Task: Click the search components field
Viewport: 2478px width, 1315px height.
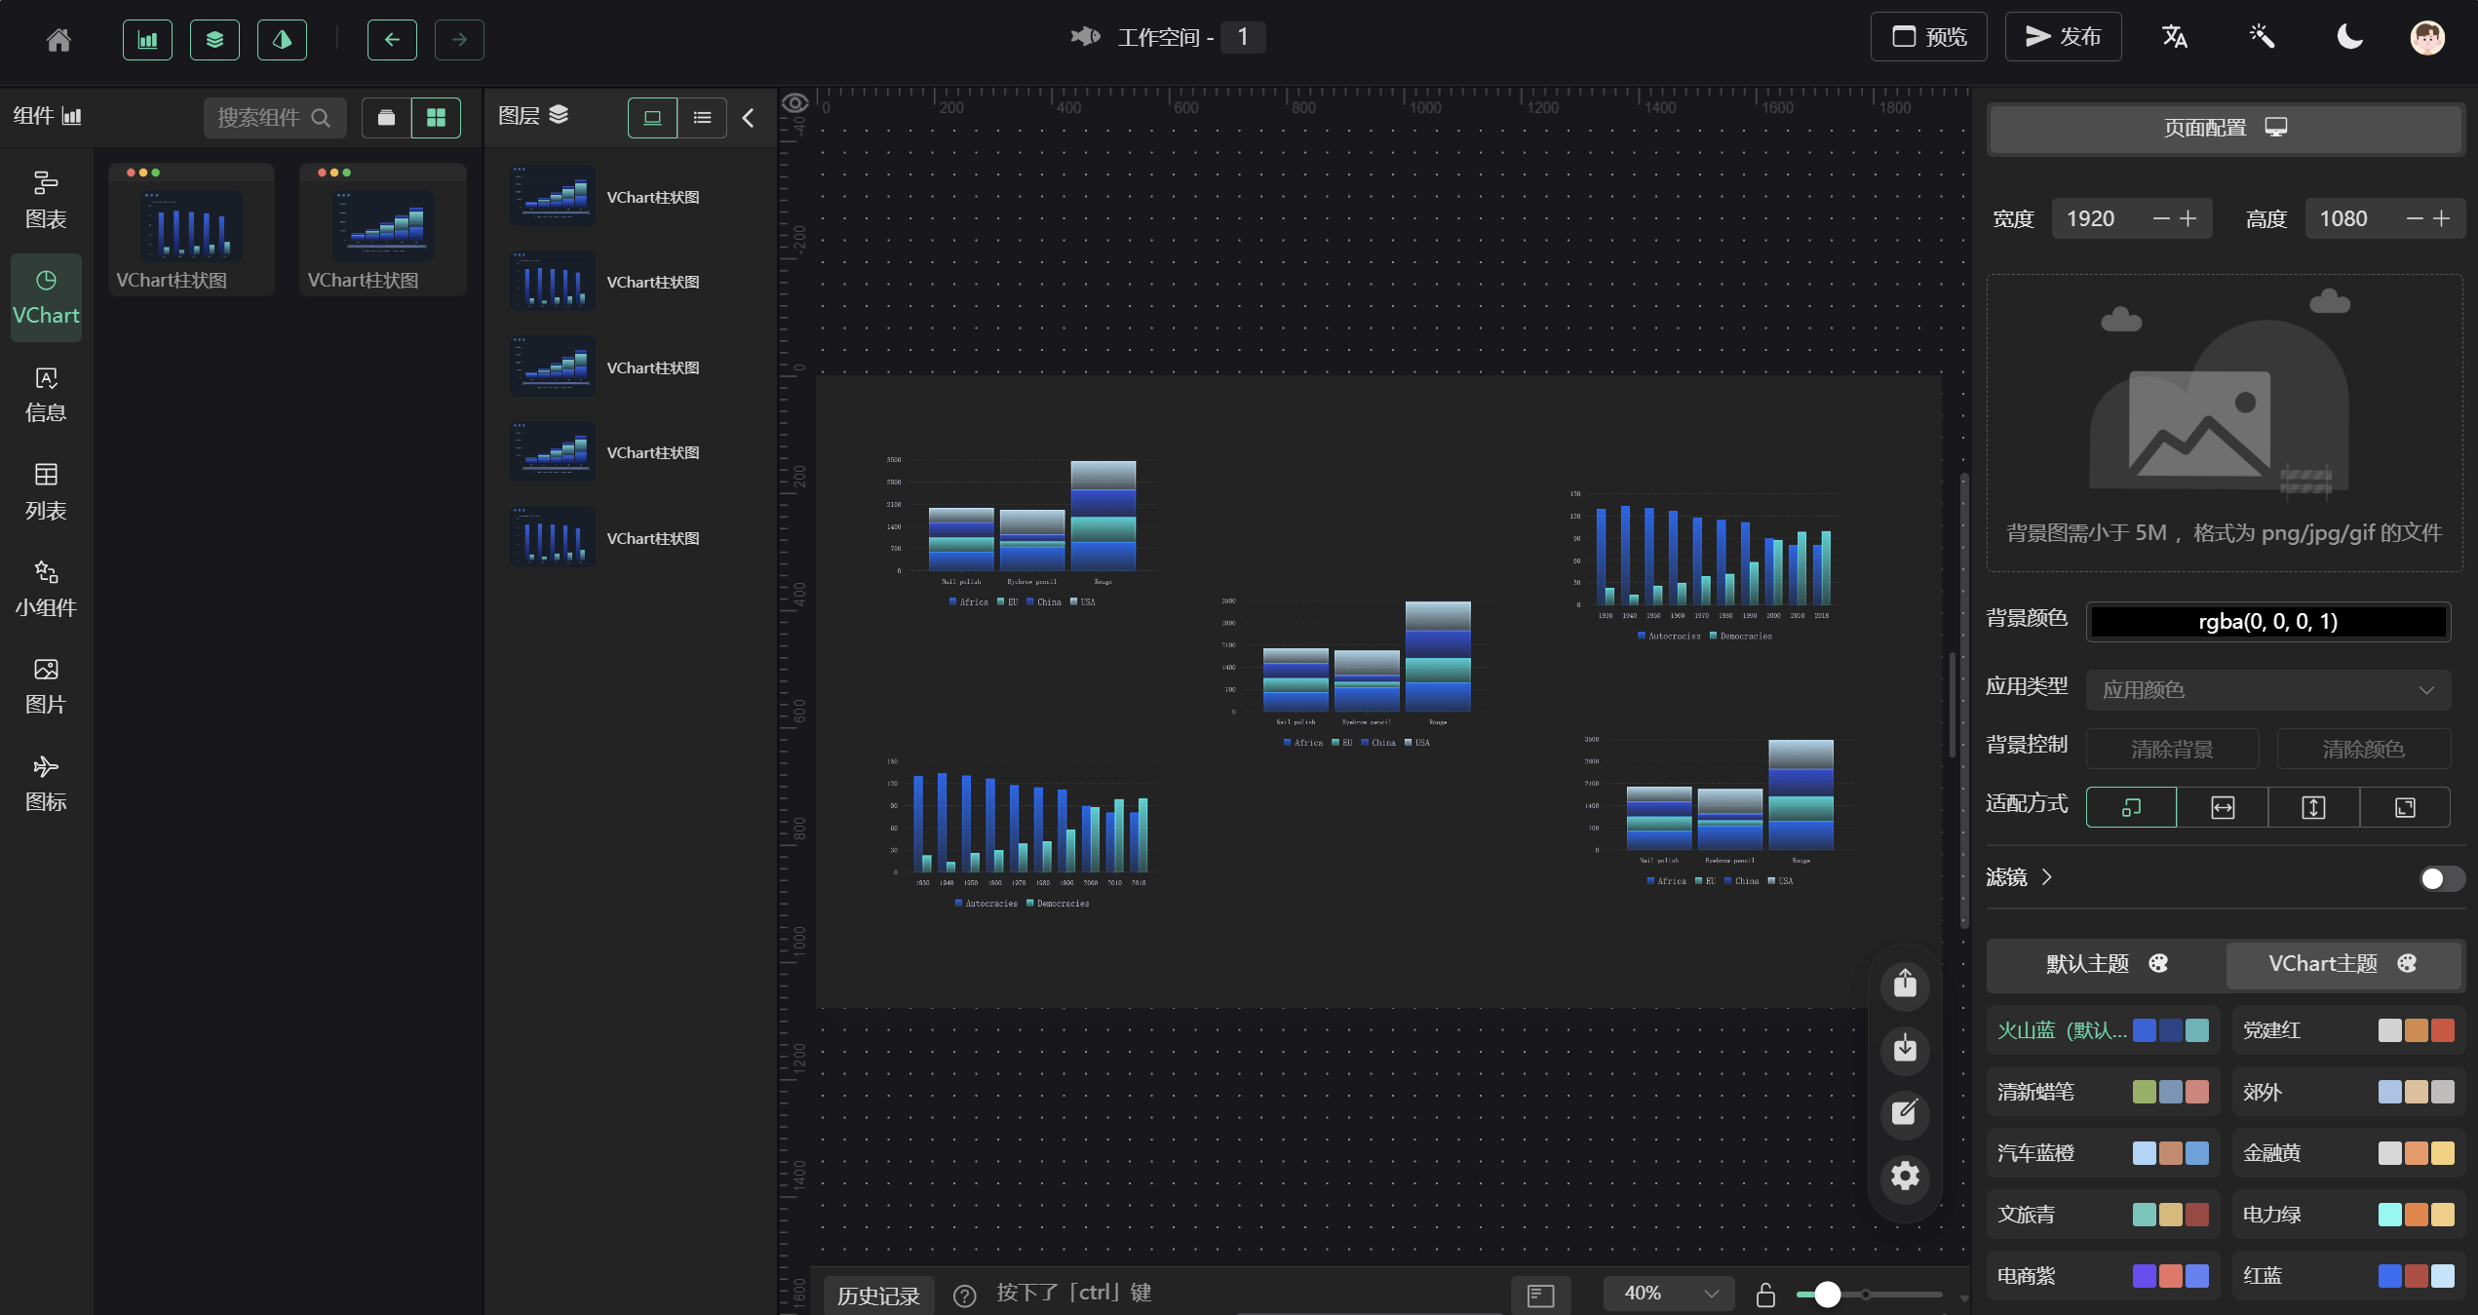Action: point(275,117)
